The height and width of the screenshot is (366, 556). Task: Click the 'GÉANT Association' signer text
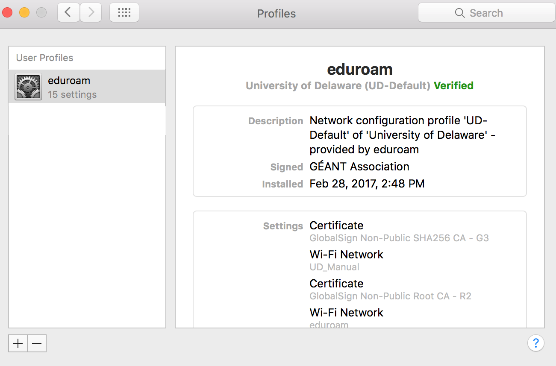point(359,166)
